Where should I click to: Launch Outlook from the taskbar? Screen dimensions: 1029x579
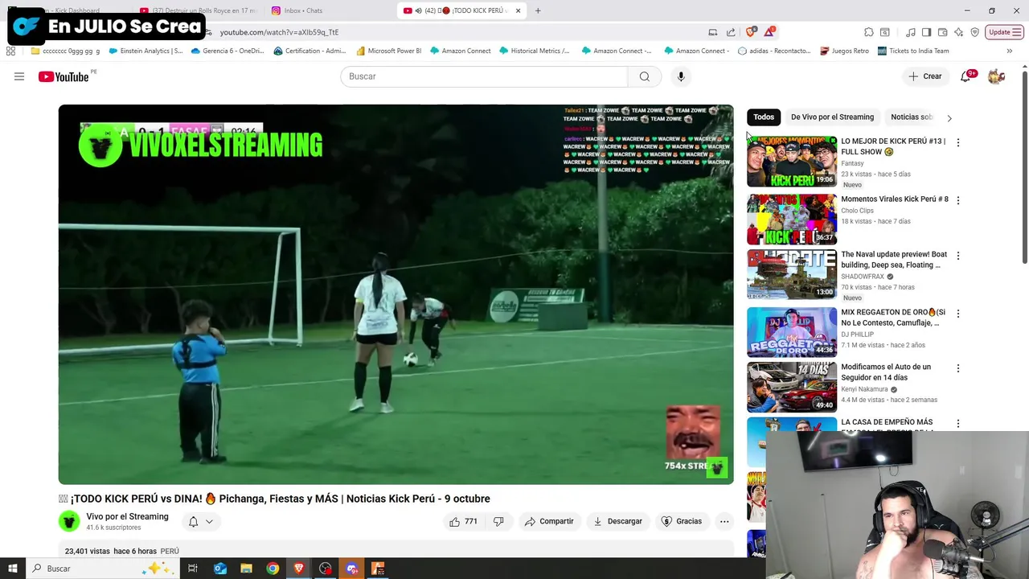(x=220, y=569)
